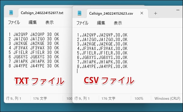Open 表示 menu in TXT window
Screen dimensions: 183x112
pos(49,22)
